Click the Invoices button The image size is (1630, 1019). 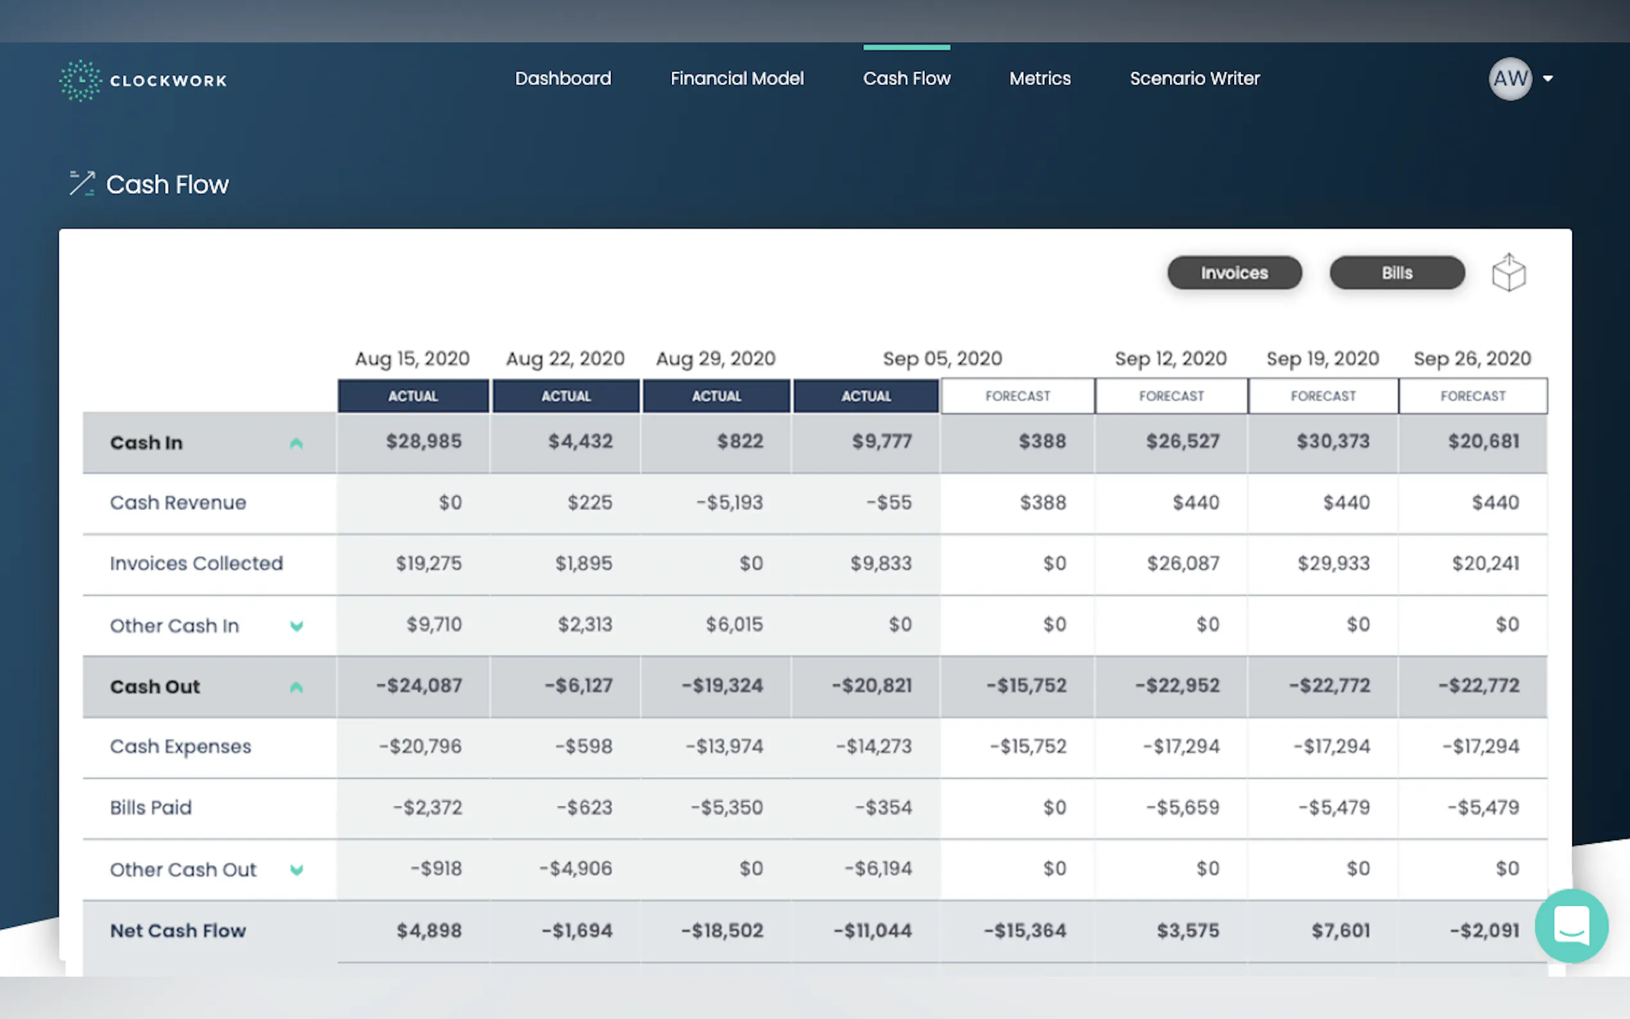1234,273
